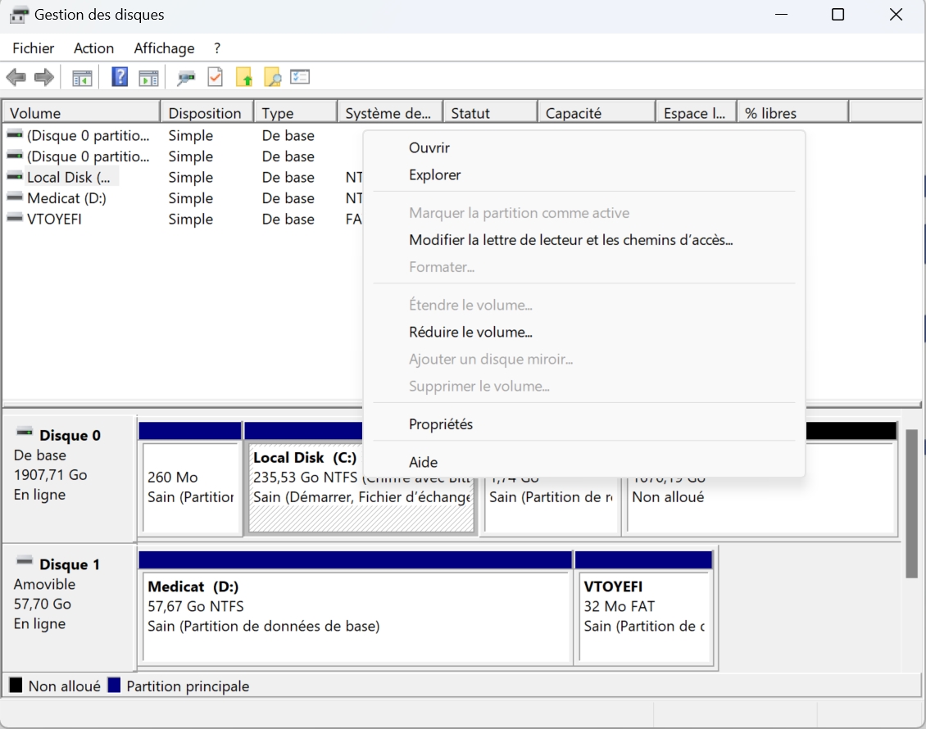926x729 pixels.
Task: Click the show/hide console tree icon
Action: (82, 78)
